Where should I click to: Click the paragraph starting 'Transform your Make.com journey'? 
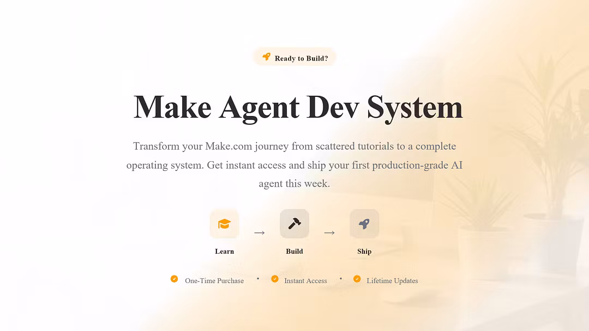294,165
